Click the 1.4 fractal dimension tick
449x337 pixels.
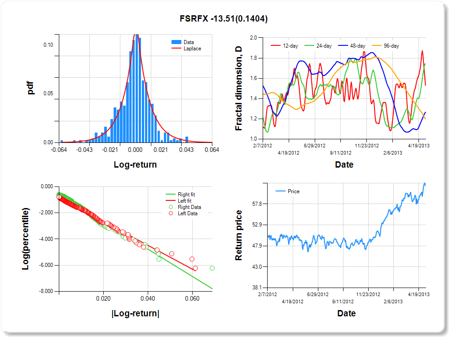[253, 98]
